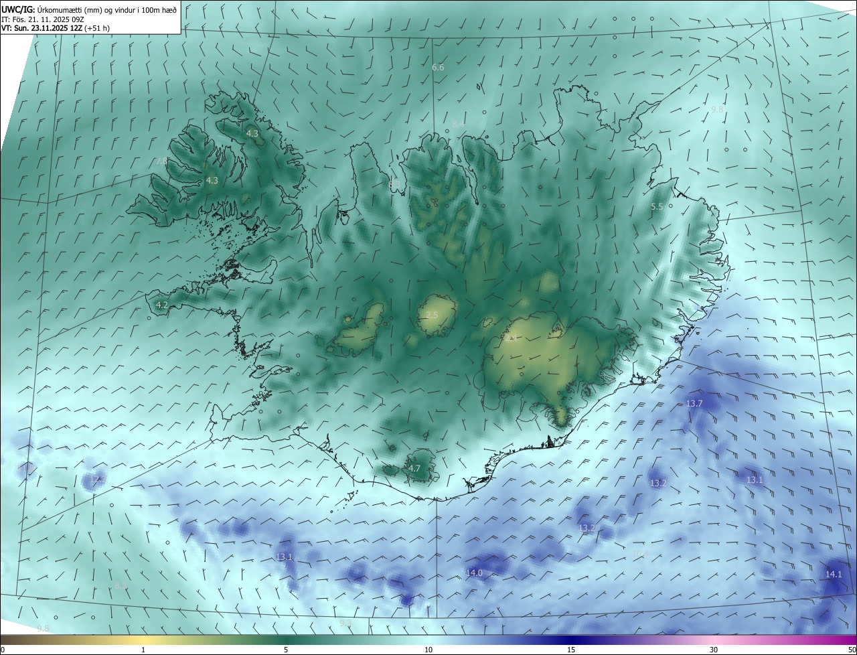
Task: Click the colour scale tick labelled 5
Action: [x=286, y=650]
